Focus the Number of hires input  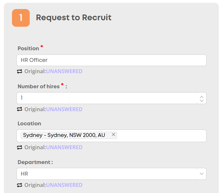107,98
